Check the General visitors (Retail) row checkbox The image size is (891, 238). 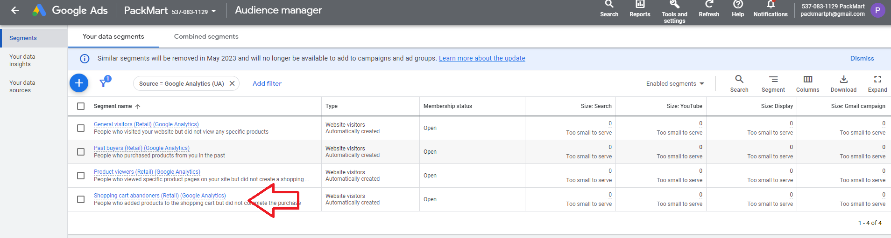pyautogui.click(x=81, y=128)
